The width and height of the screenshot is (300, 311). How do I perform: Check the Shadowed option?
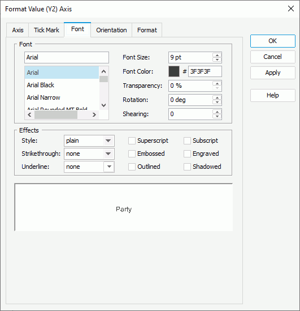187,167
